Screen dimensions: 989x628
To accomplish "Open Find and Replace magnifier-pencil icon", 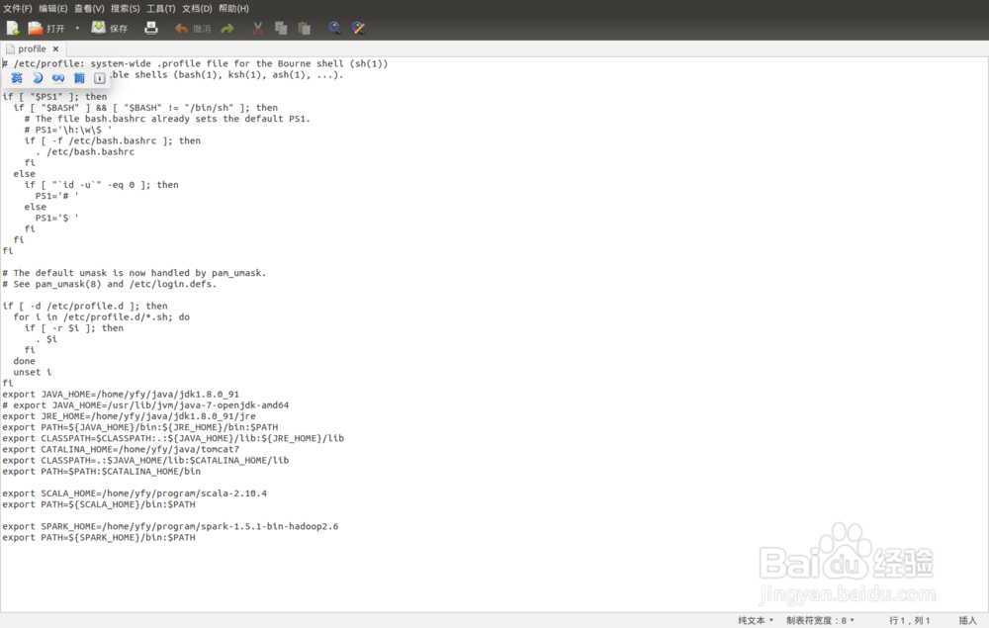I will [x=358, y=29].
